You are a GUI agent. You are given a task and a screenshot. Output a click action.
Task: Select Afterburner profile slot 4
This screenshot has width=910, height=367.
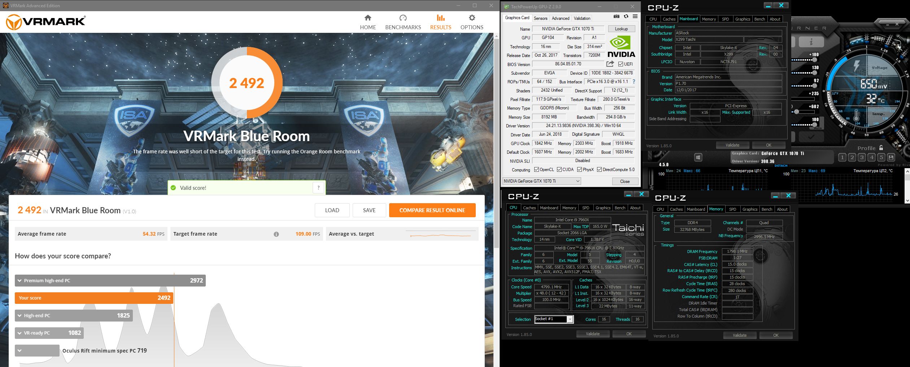871,157
